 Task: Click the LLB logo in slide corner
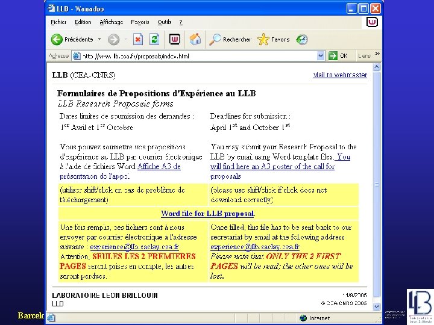[420, 307]
